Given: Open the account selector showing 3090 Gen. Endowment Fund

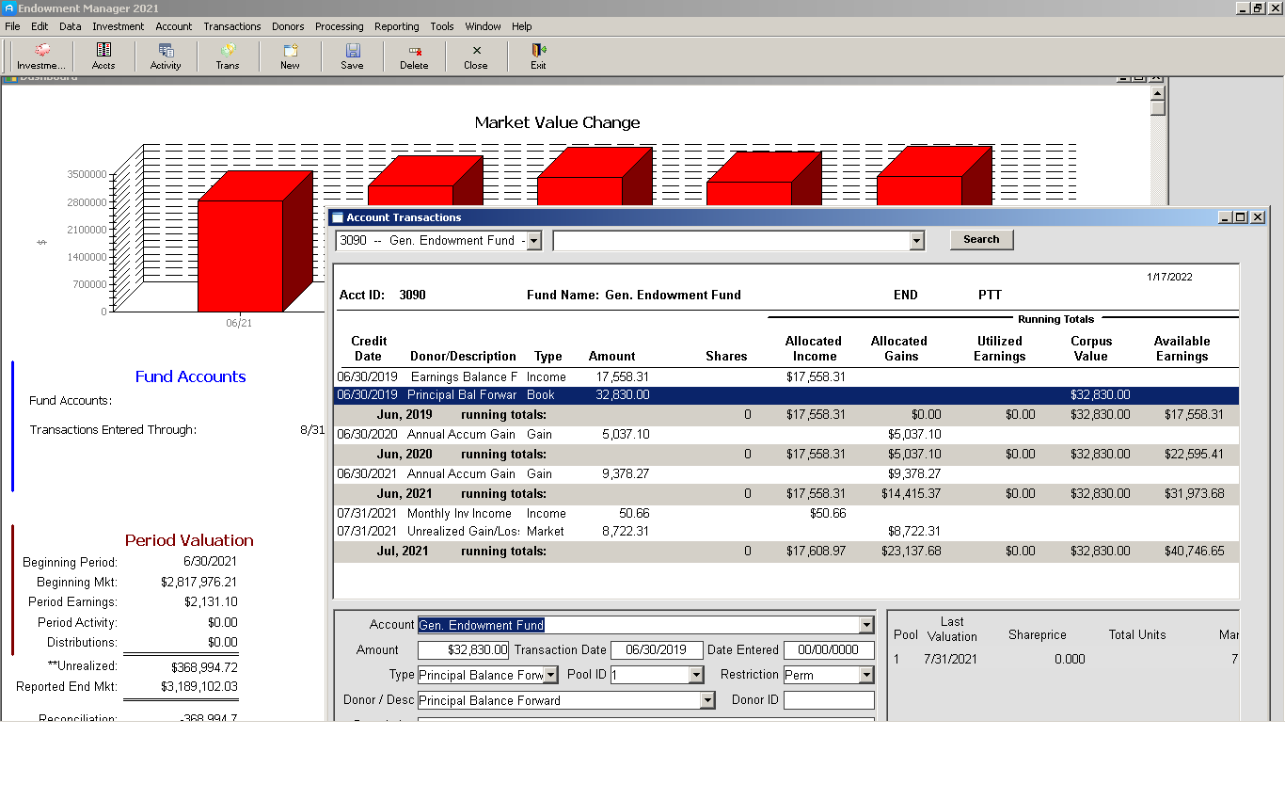Looking at the screenshot, I should (534, 240).
